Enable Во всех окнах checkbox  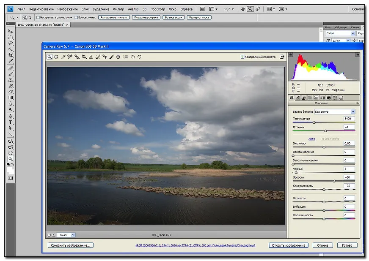(76, 17)
